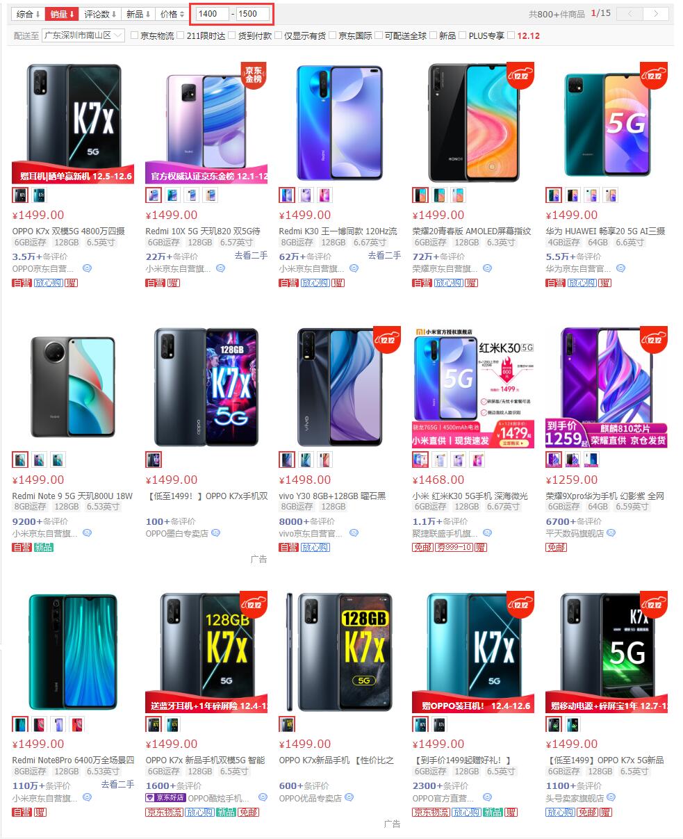Click chat icon next to 头号卖家旗舰店
This screenshot has height=839, width=683.
tap(619, 797)
